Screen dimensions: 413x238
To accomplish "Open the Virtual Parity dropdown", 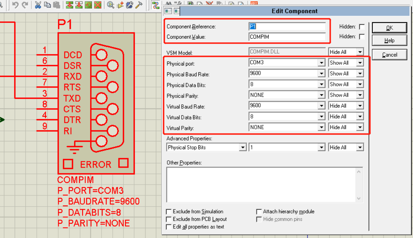I will (x=321, y=127).
